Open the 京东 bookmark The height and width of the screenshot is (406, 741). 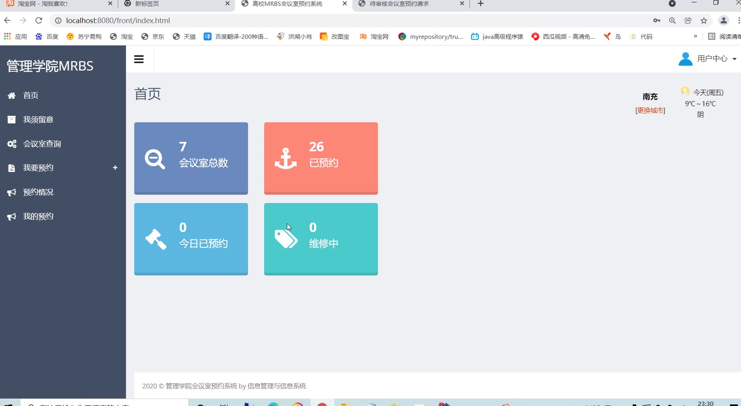click(153, 36)
